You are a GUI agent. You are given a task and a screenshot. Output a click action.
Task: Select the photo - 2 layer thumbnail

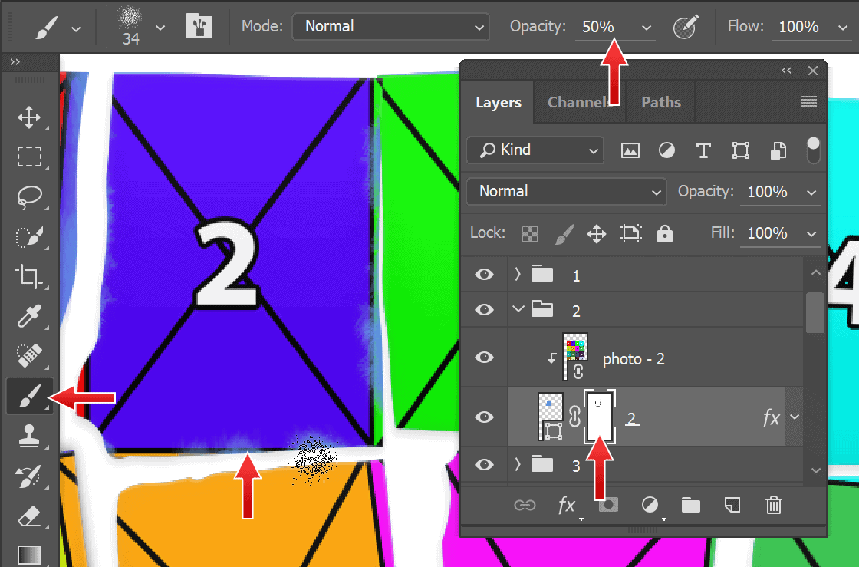pos(574,357)
